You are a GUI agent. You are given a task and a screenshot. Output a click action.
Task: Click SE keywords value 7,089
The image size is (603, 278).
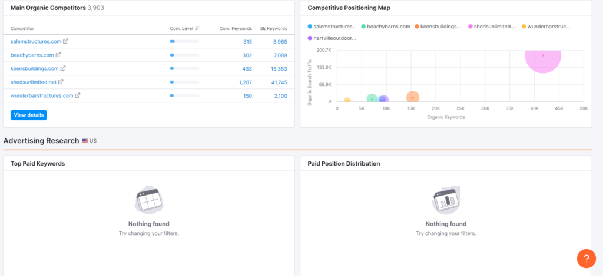click(280, 55)
